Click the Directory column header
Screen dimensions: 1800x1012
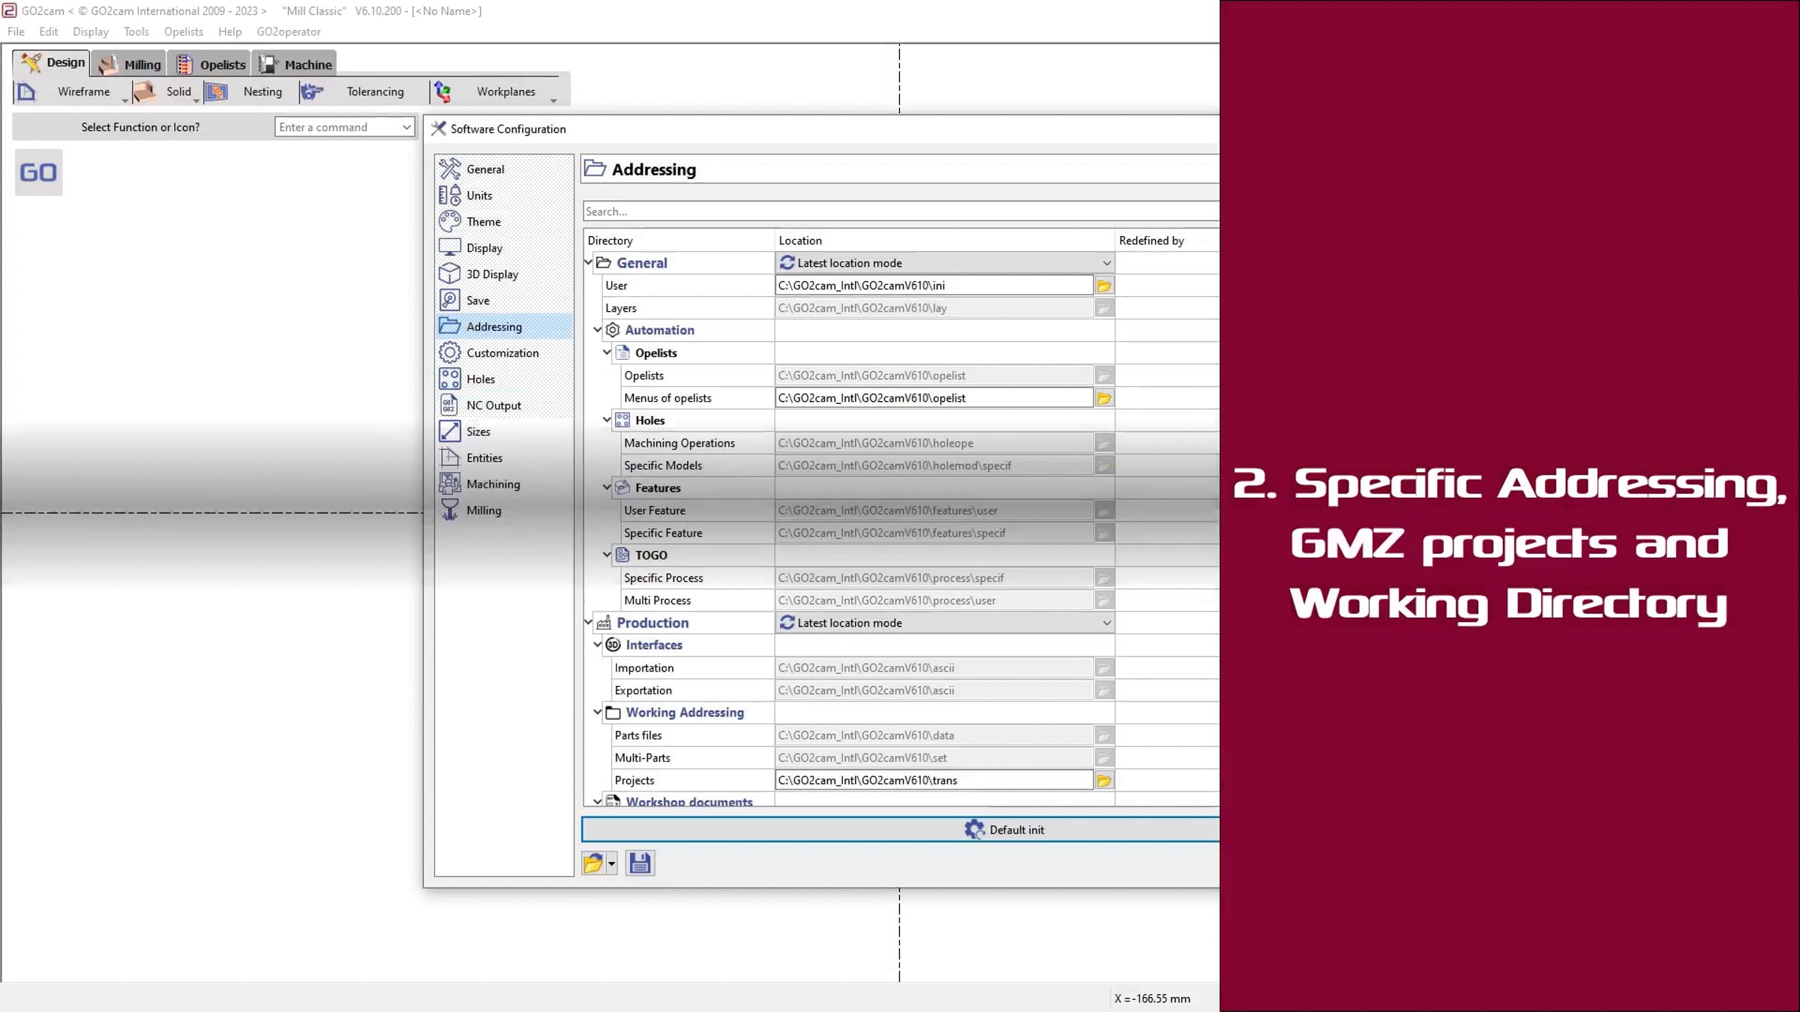pos(679,241)
